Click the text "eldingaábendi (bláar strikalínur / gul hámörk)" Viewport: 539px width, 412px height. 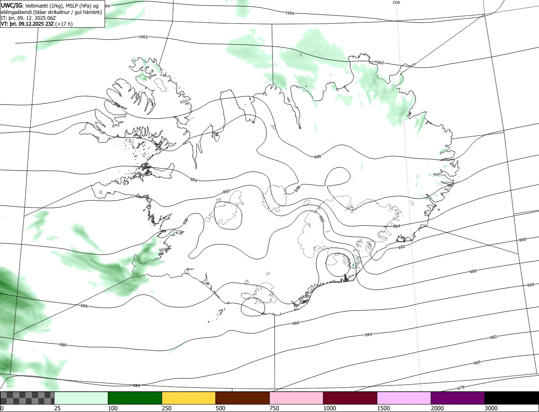click(x=51, y=12)
